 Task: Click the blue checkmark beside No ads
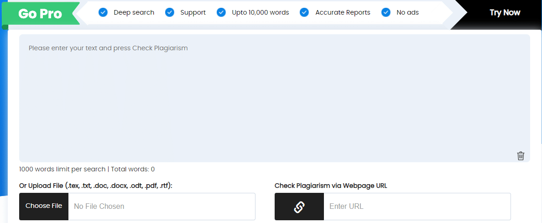pos(386,12)
